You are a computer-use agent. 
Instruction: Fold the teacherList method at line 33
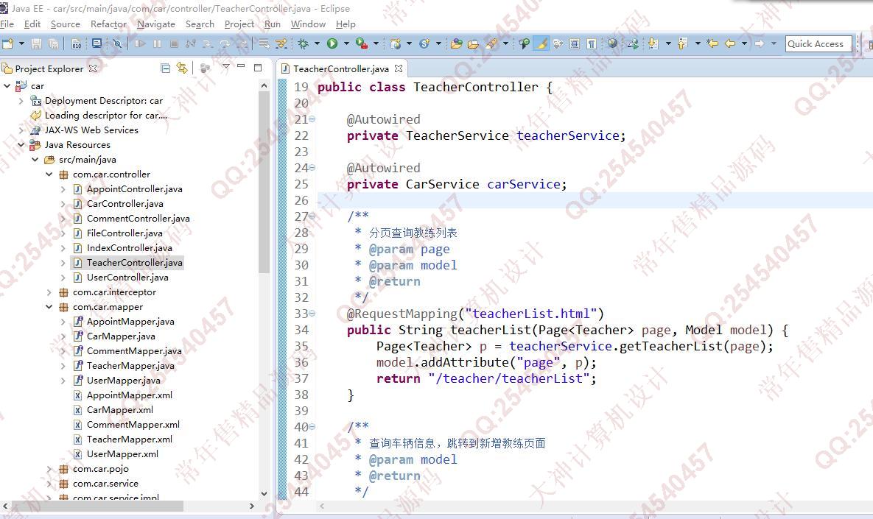312,314
